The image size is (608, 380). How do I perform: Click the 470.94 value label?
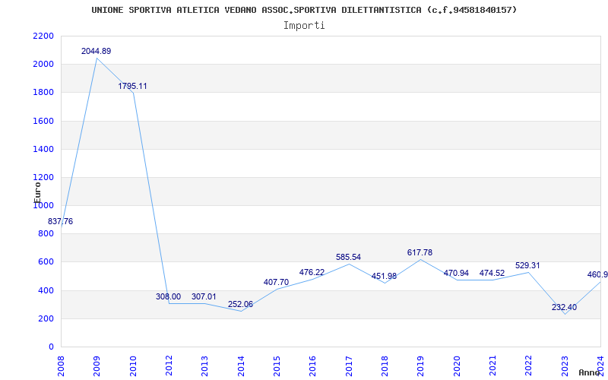tap(456, 273)
